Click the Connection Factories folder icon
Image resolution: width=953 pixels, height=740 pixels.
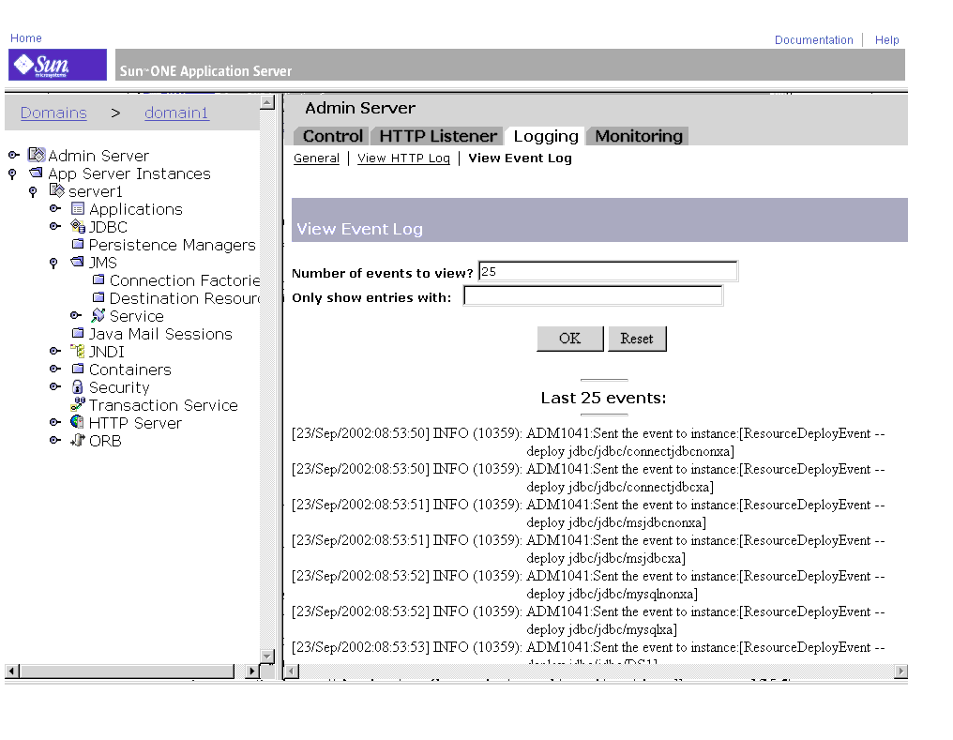pyautogui.click(x=98, y=279)
